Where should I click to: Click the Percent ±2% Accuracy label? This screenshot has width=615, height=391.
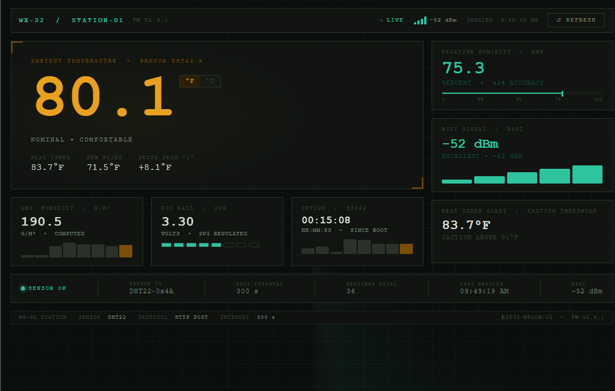click(x=493, y=83)
